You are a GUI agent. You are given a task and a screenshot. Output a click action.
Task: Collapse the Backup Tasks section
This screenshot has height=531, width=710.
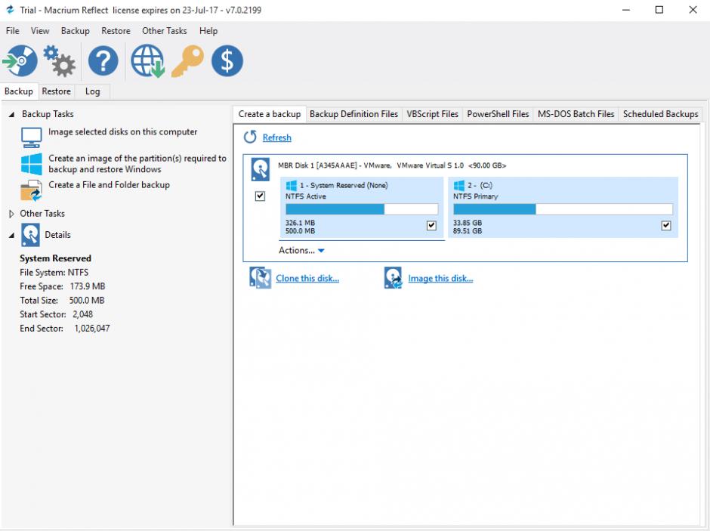(x=11, y=115)
